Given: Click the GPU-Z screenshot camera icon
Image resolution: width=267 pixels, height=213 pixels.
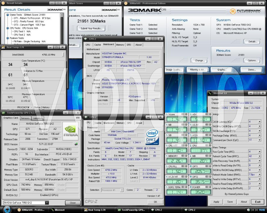Looking at the screenshot, I should (78, 118).
